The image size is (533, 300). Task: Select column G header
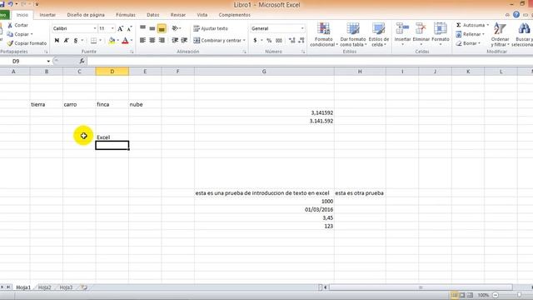pos(264,72)
